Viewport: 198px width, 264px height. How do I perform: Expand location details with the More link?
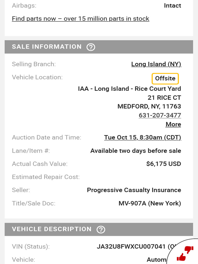tap(173, 124)
